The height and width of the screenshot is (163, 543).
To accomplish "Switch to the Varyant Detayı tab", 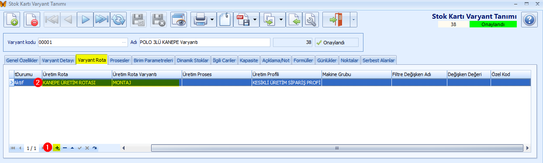I will [58, 60].
